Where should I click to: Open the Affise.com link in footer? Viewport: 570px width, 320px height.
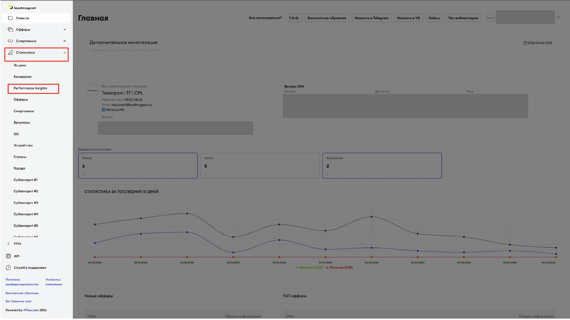click(31, 310)
